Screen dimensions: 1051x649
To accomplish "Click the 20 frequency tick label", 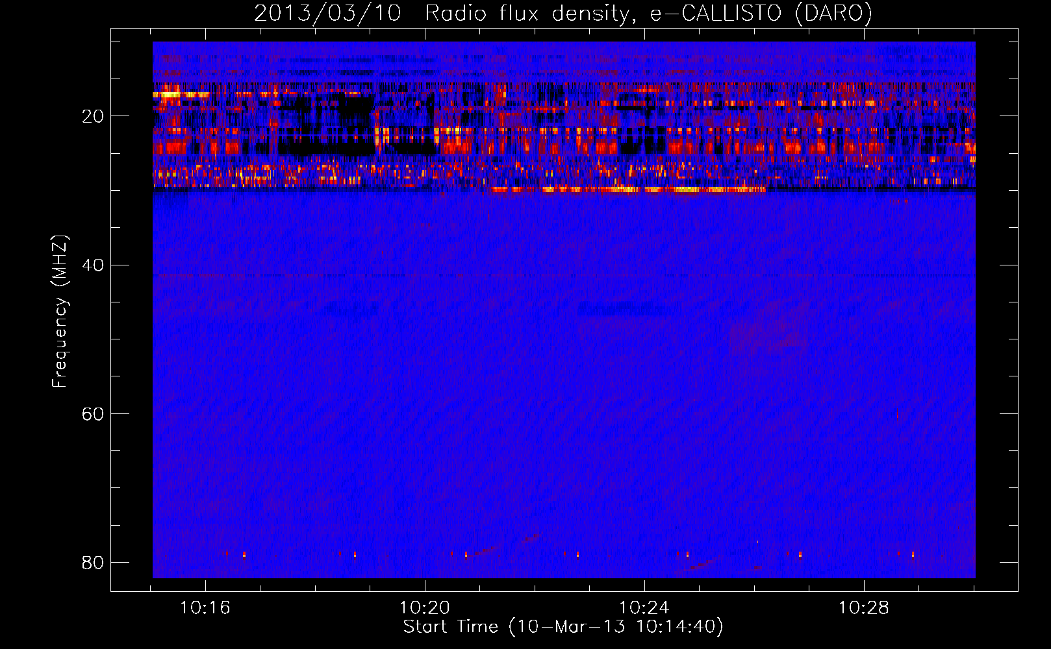I will coord(93,116).
